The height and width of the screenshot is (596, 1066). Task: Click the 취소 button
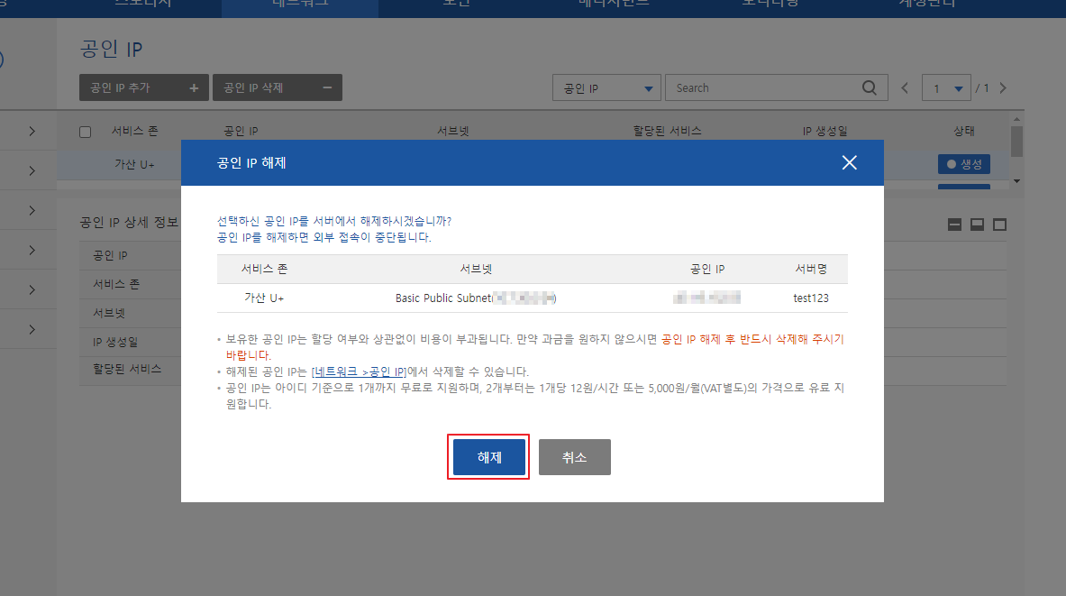pos(574,457)
